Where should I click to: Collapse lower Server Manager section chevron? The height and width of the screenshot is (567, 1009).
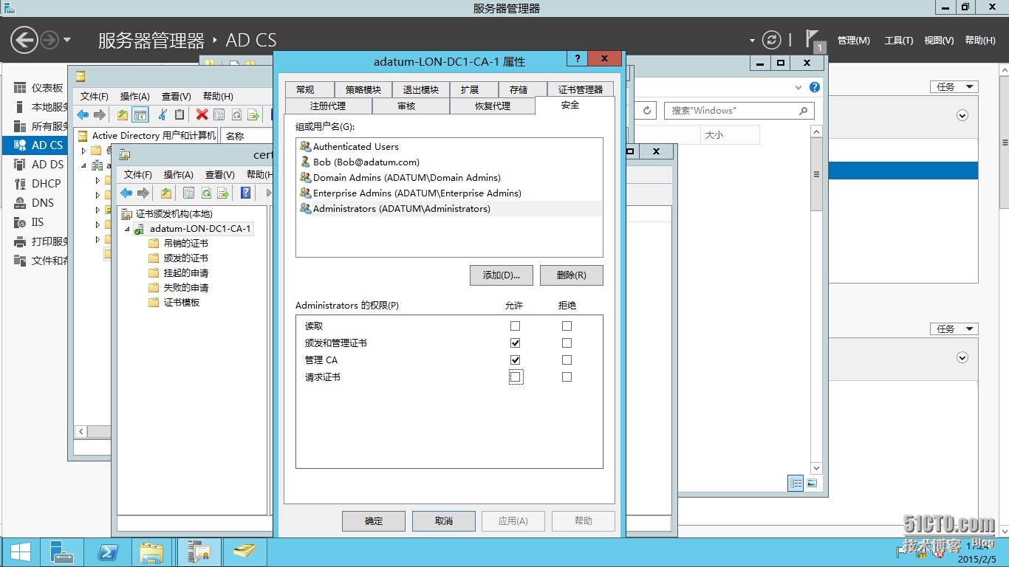[x=962, y=357]
